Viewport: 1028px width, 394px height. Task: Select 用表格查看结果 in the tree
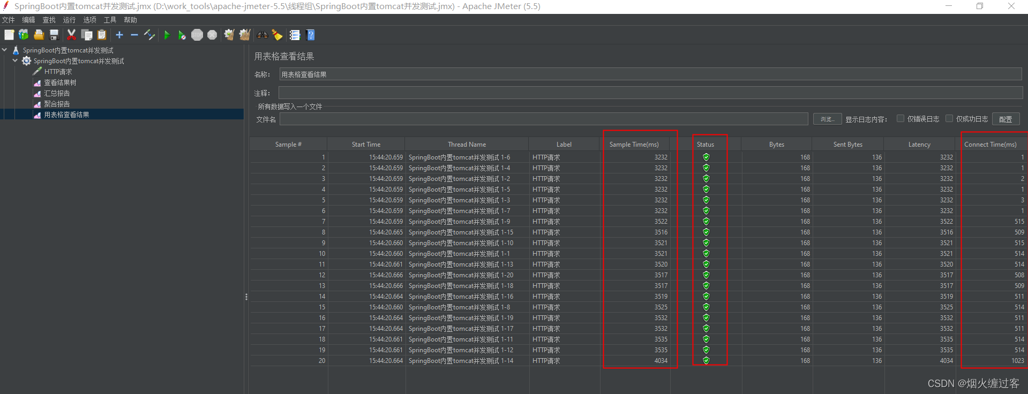[66, 115]
